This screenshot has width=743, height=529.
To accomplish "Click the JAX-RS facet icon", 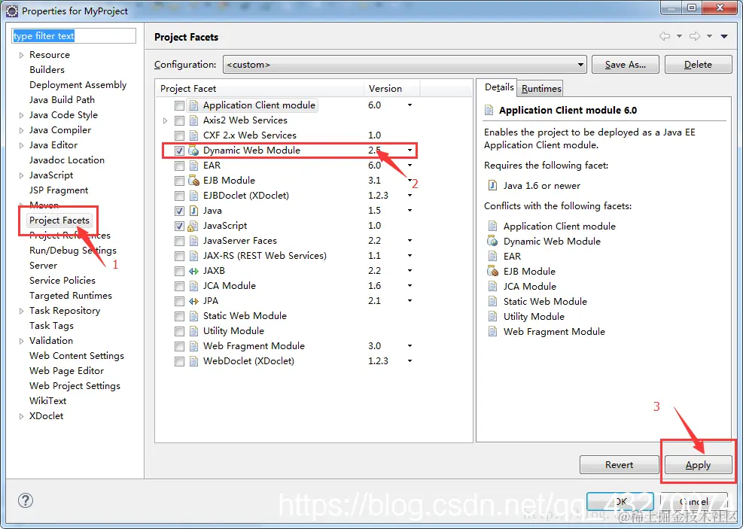I will (x=193, y=256).
